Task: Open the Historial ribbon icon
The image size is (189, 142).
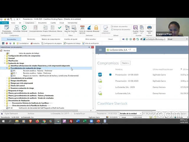Action: click(x=24, y=29)
